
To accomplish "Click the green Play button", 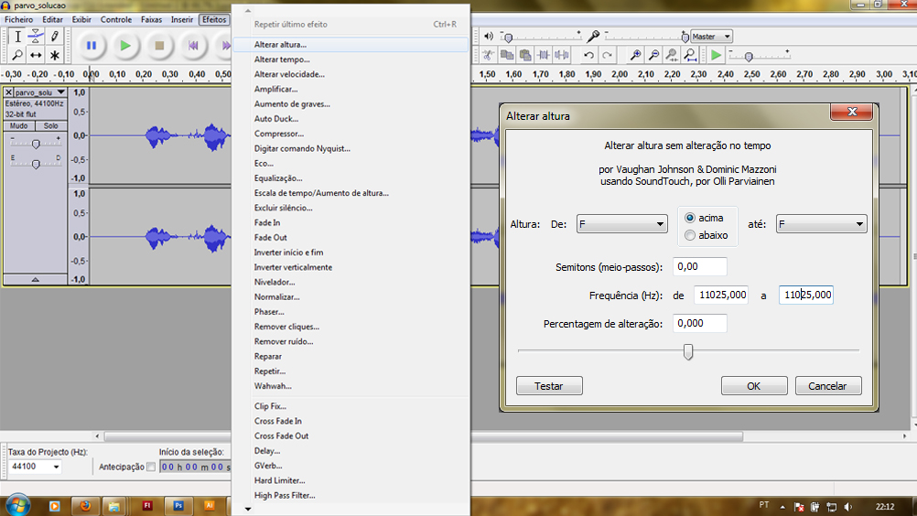I will click(x=125, y=45).
